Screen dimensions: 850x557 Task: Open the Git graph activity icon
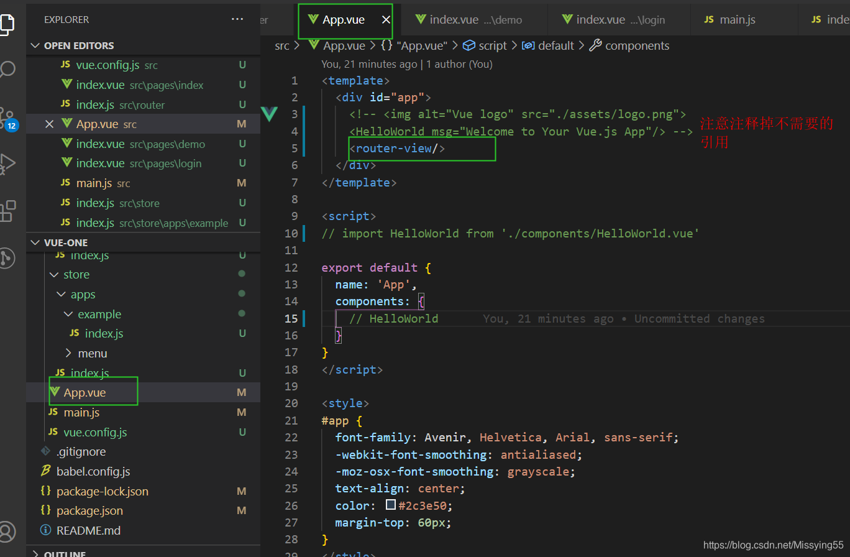click(7, 257)
